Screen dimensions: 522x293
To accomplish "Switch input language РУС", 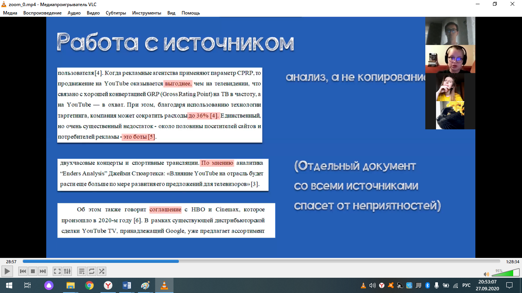I will point(467,285).
